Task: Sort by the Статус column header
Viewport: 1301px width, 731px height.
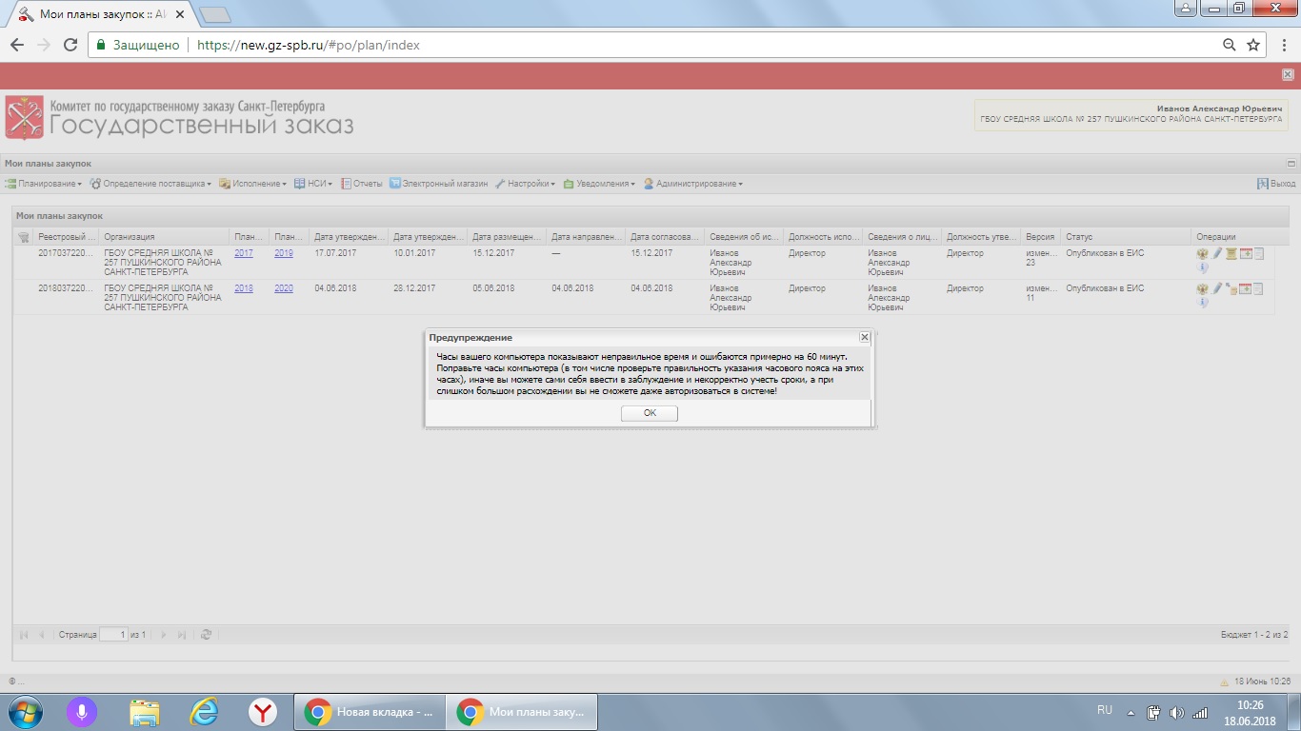Action: (1126, 237)
